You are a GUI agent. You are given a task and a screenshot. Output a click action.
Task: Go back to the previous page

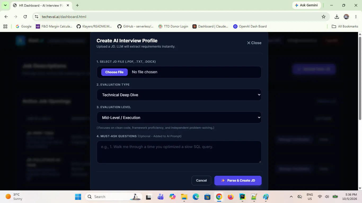coord(6,17)
